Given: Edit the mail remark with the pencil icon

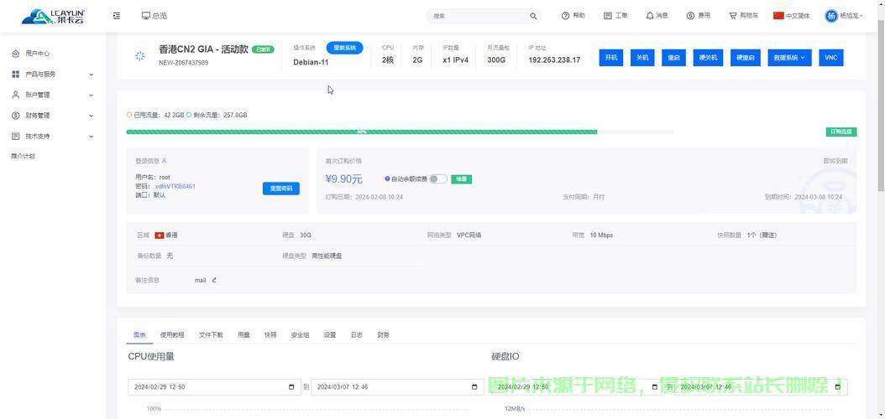Looking at the screenshot, I should coord(214,280).
